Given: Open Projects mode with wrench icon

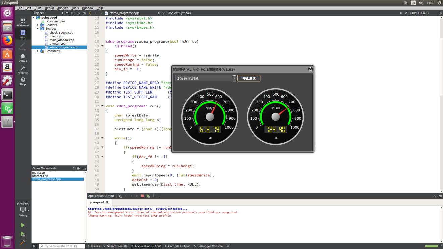Looking at the screenshot, I should click(x=23, y=69).
